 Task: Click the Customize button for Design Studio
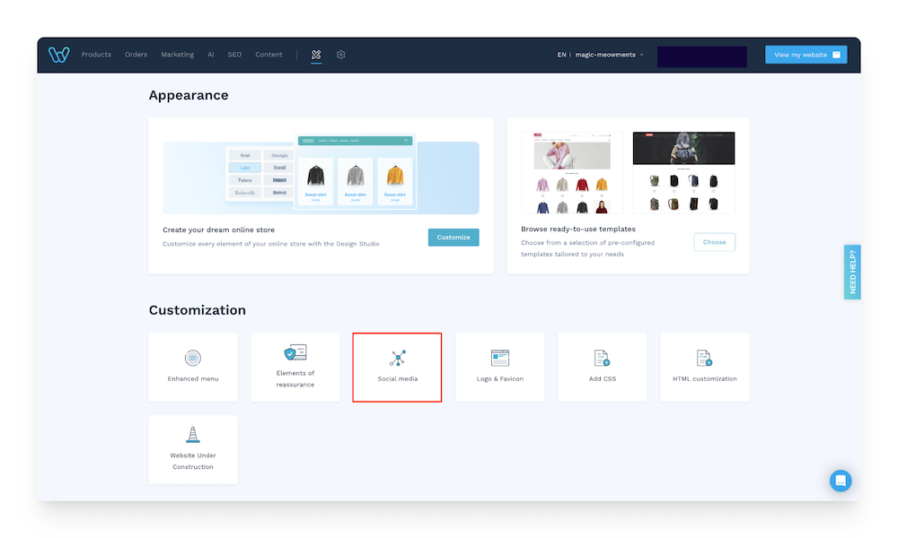pos(453,237)
